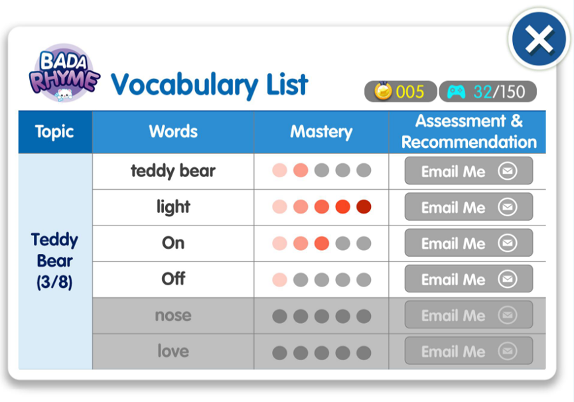The image size is (574, 402).
Task: Click the word teddy bear in the list
Action: (x=173, y=171)
